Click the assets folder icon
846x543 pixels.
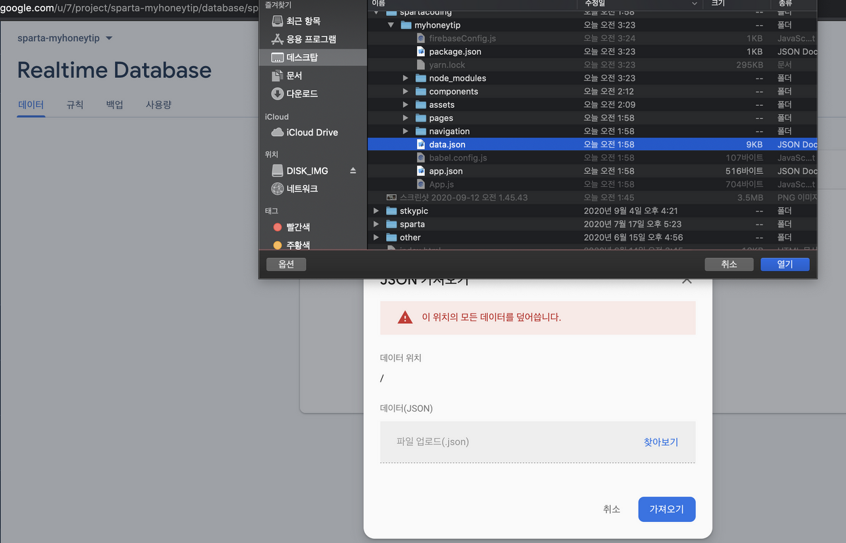[421, 104]
